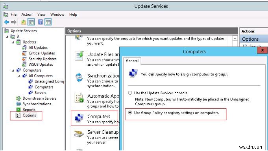Open Synchronizations node
The width and height of the screenshot is (268, 151).
37,104
